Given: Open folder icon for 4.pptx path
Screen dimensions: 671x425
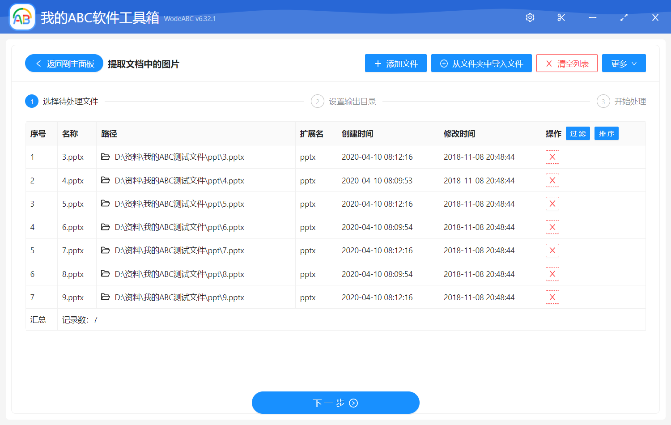Looking at the screenshot, I should pos(106,180).
